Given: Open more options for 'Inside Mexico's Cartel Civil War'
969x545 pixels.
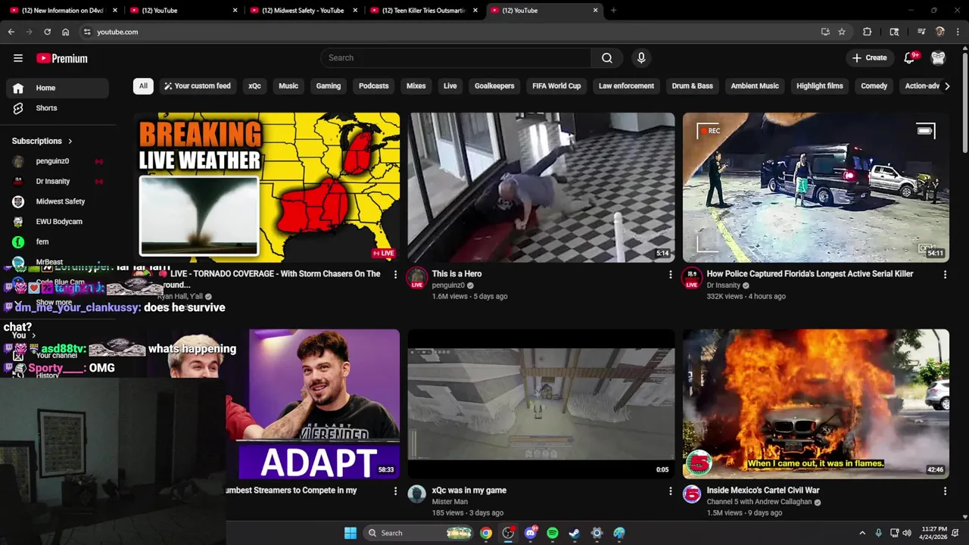Looking at the screenshot, I should (945, 490).
